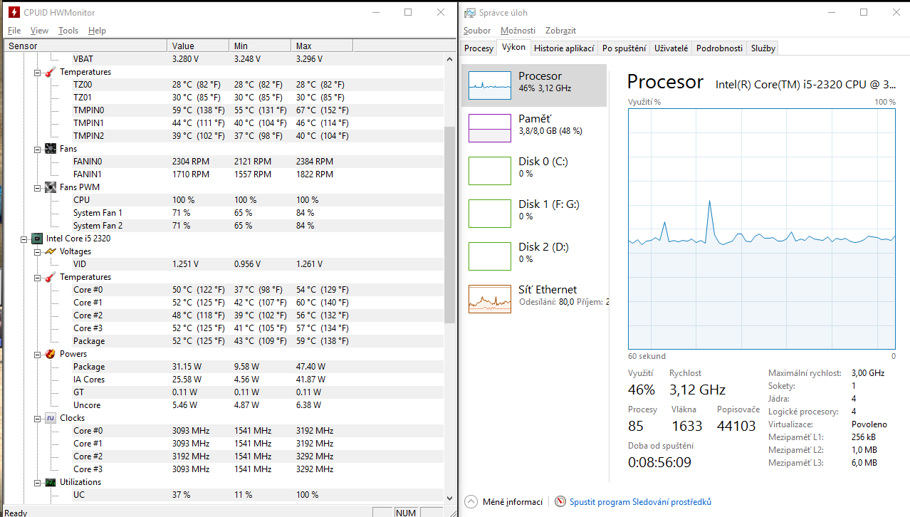Click the Task Manager title bar icon
The image size is (910, 517).
(x=470, y=13)
